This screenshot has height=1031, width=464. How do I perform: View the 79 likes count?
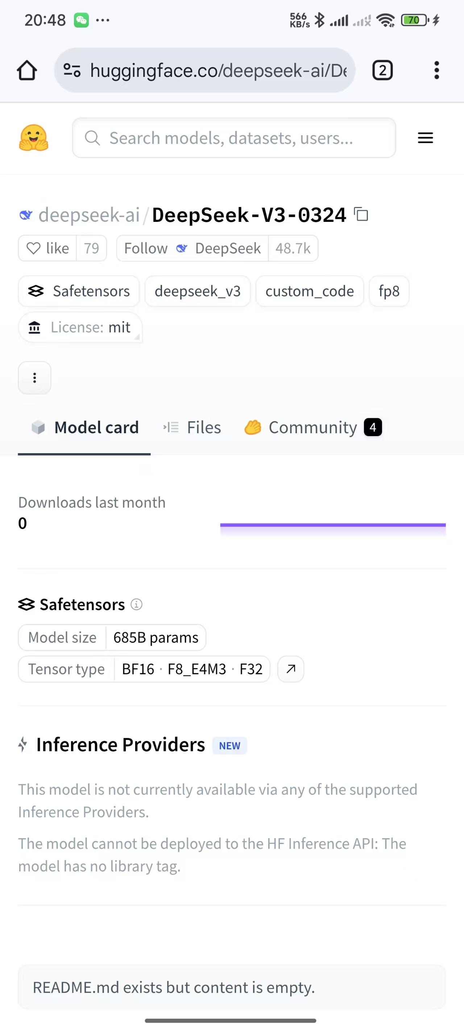pos(92,248)
